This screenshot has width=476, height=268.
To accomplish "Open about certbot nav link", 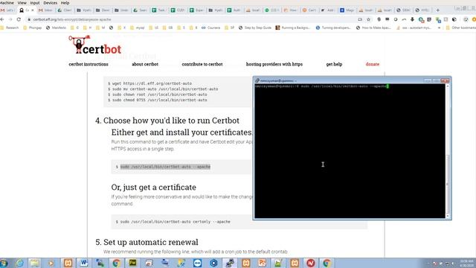I will click(145, 64).
